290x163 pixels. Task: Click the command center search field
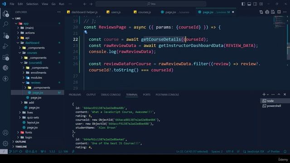[x=151, y=4]
